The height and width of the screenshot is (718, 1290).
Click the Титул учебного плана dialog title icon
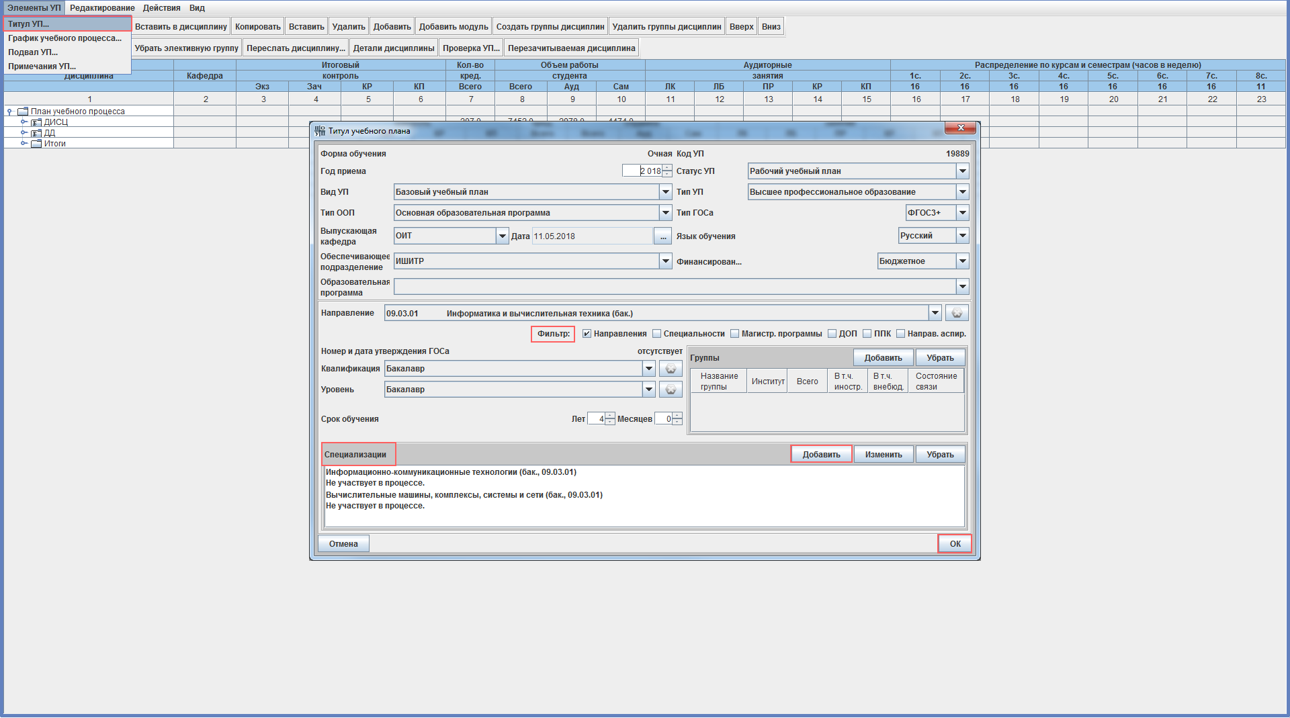coord(320,131)
